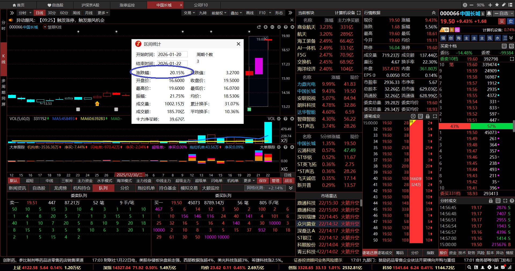Click the lock icon in 分时成交 header

(491, 201)
